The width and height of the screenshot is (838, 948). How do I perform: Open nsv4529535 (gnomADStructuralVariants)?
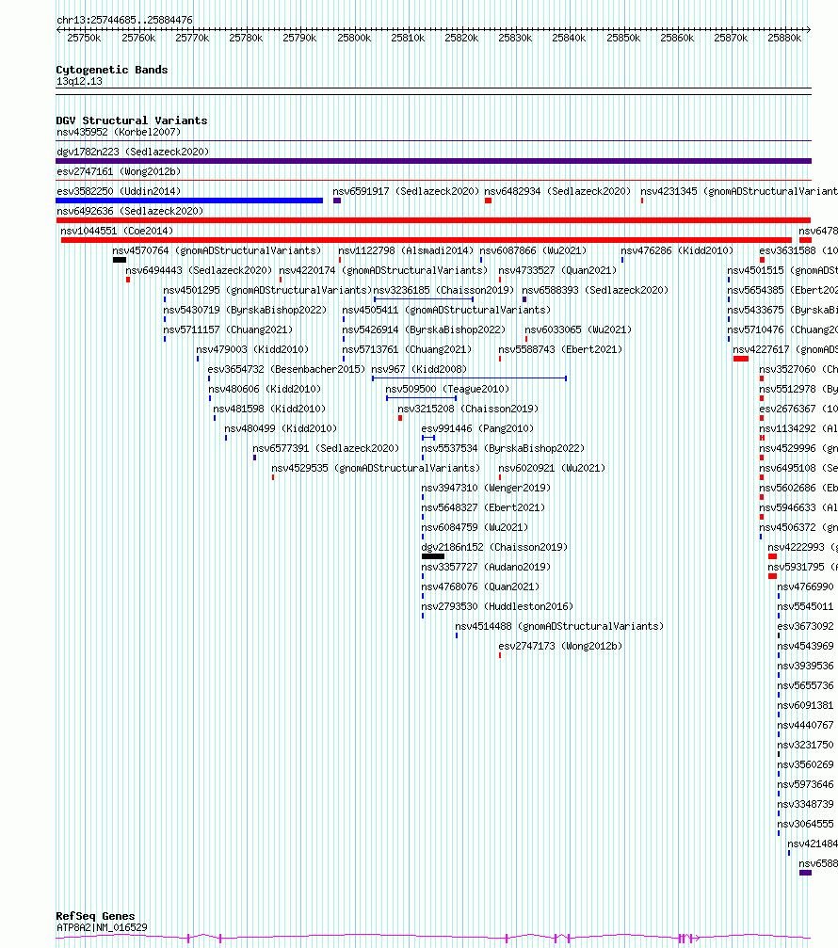pyautogui.click(x=376, y=468)
